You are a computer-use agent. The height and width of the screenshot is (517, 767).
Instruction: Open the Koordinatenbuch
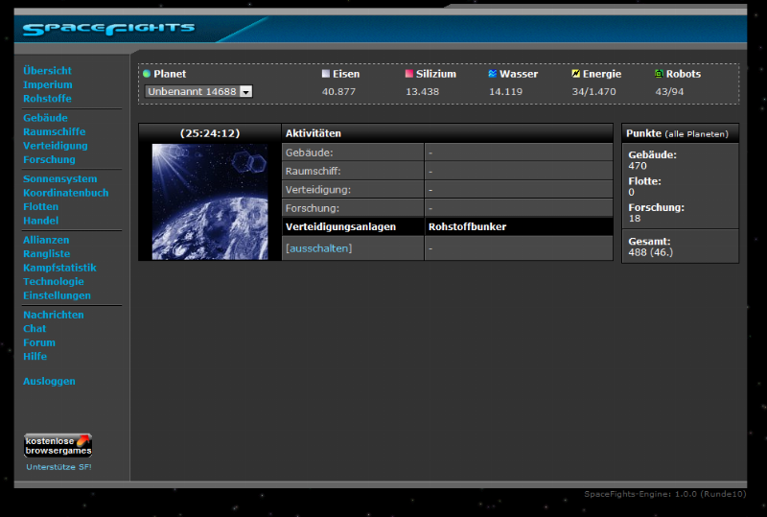click(x=66, y=193)
